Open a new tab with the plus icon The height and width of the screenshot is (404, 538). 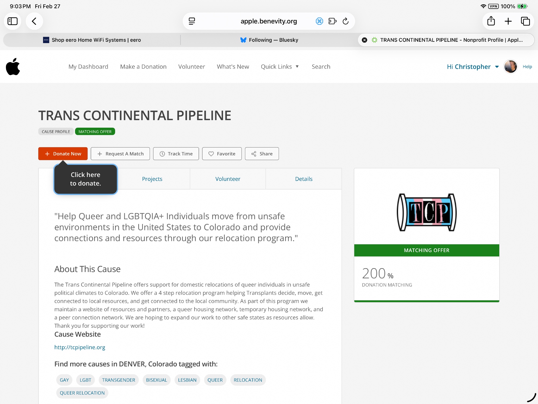508,21
